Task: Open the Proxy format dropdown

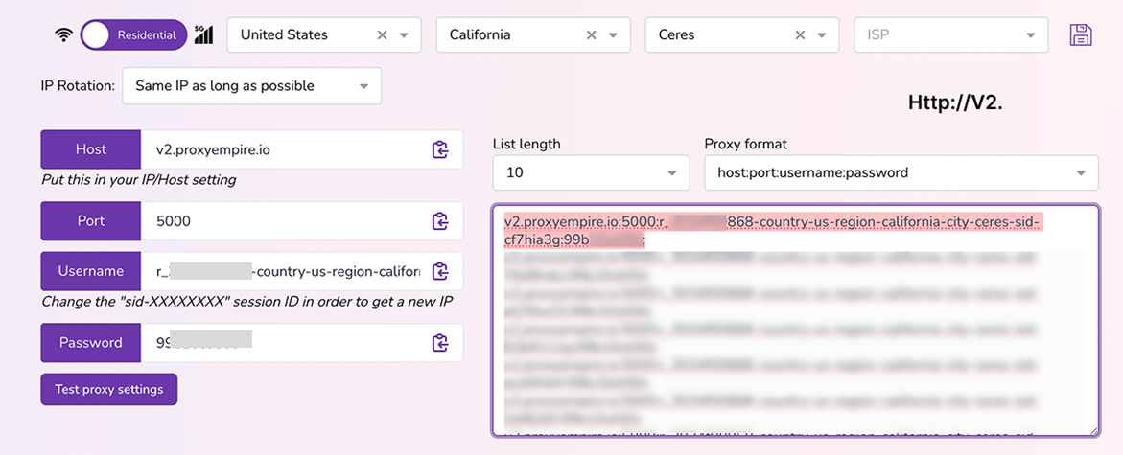Action: pos(901,172)
